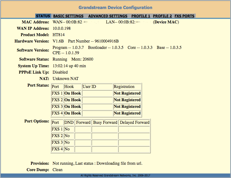Image resolution: width=231 pixels, height=178 pixels.
Task: Click Program version 1.0.3.7
Action: 68,48
